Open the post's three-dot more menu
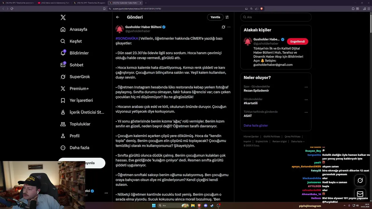The width and height of the screenshot is (372, 209). point(229,27)
